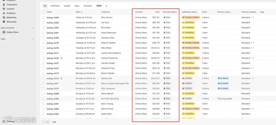
Task: Open Customers in the sidebar
Action: coord(12,5)
